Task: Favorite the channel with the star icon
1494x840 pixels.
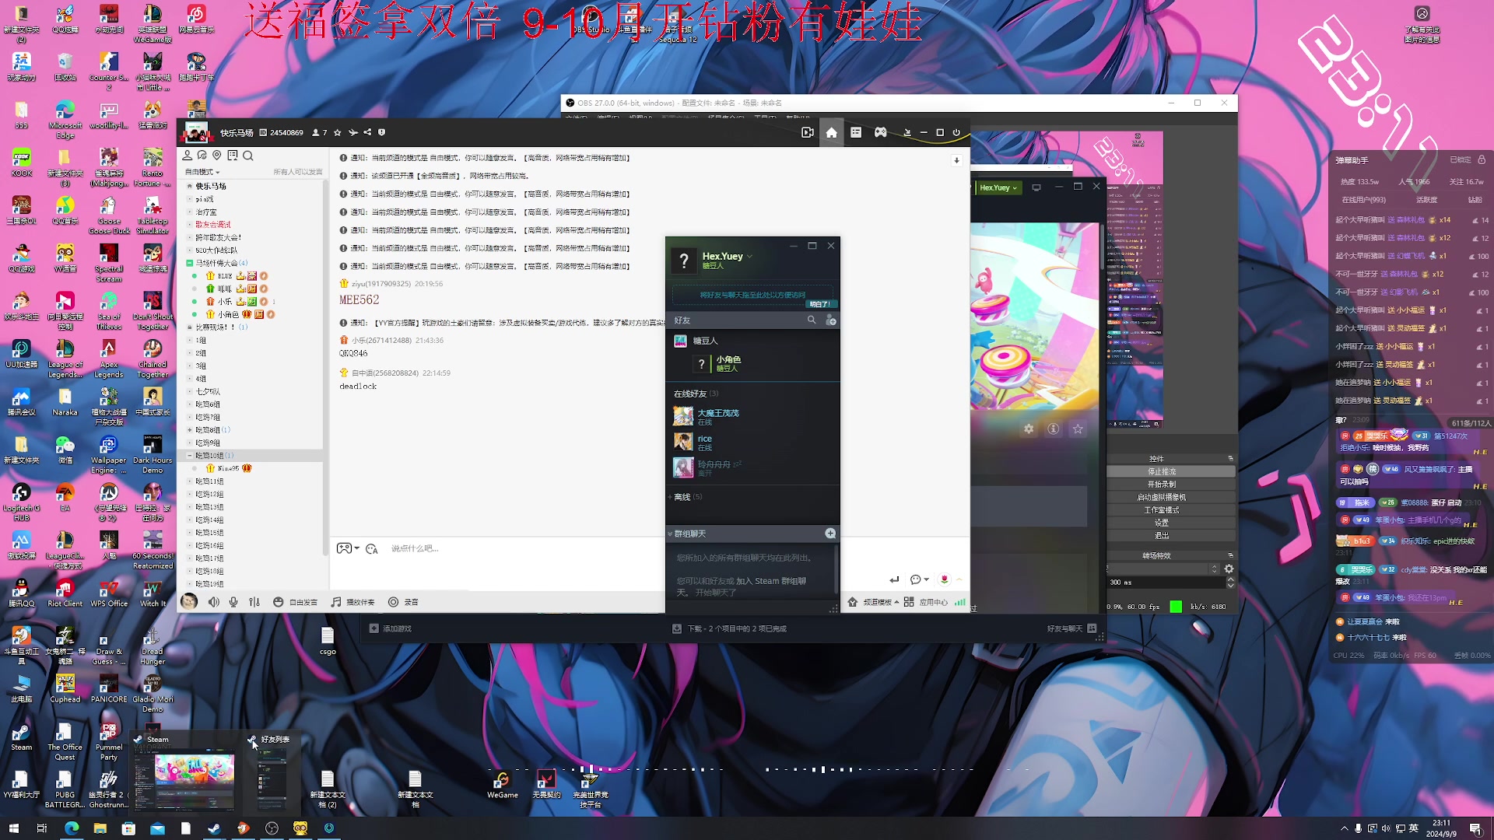Action: [337, 133]
